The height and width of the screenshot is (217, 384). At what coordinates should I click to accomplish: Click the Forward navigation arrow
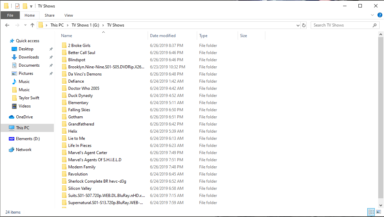pos(17,25)
